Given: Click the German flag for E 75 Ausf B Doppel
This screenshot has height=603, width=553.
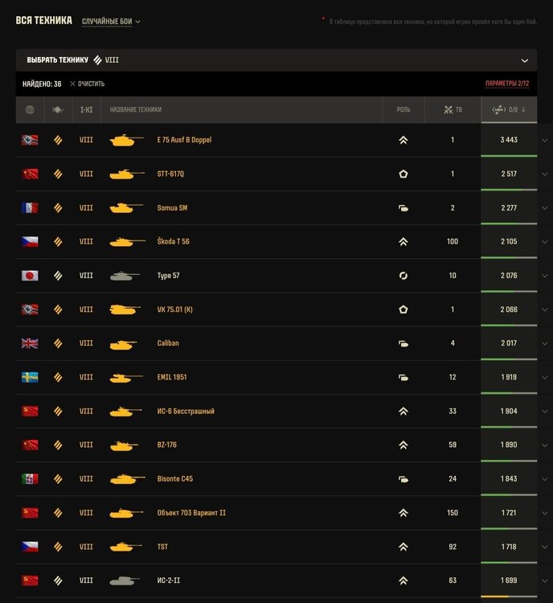Looking at the screenshot, I should click(x=30, y=140).
